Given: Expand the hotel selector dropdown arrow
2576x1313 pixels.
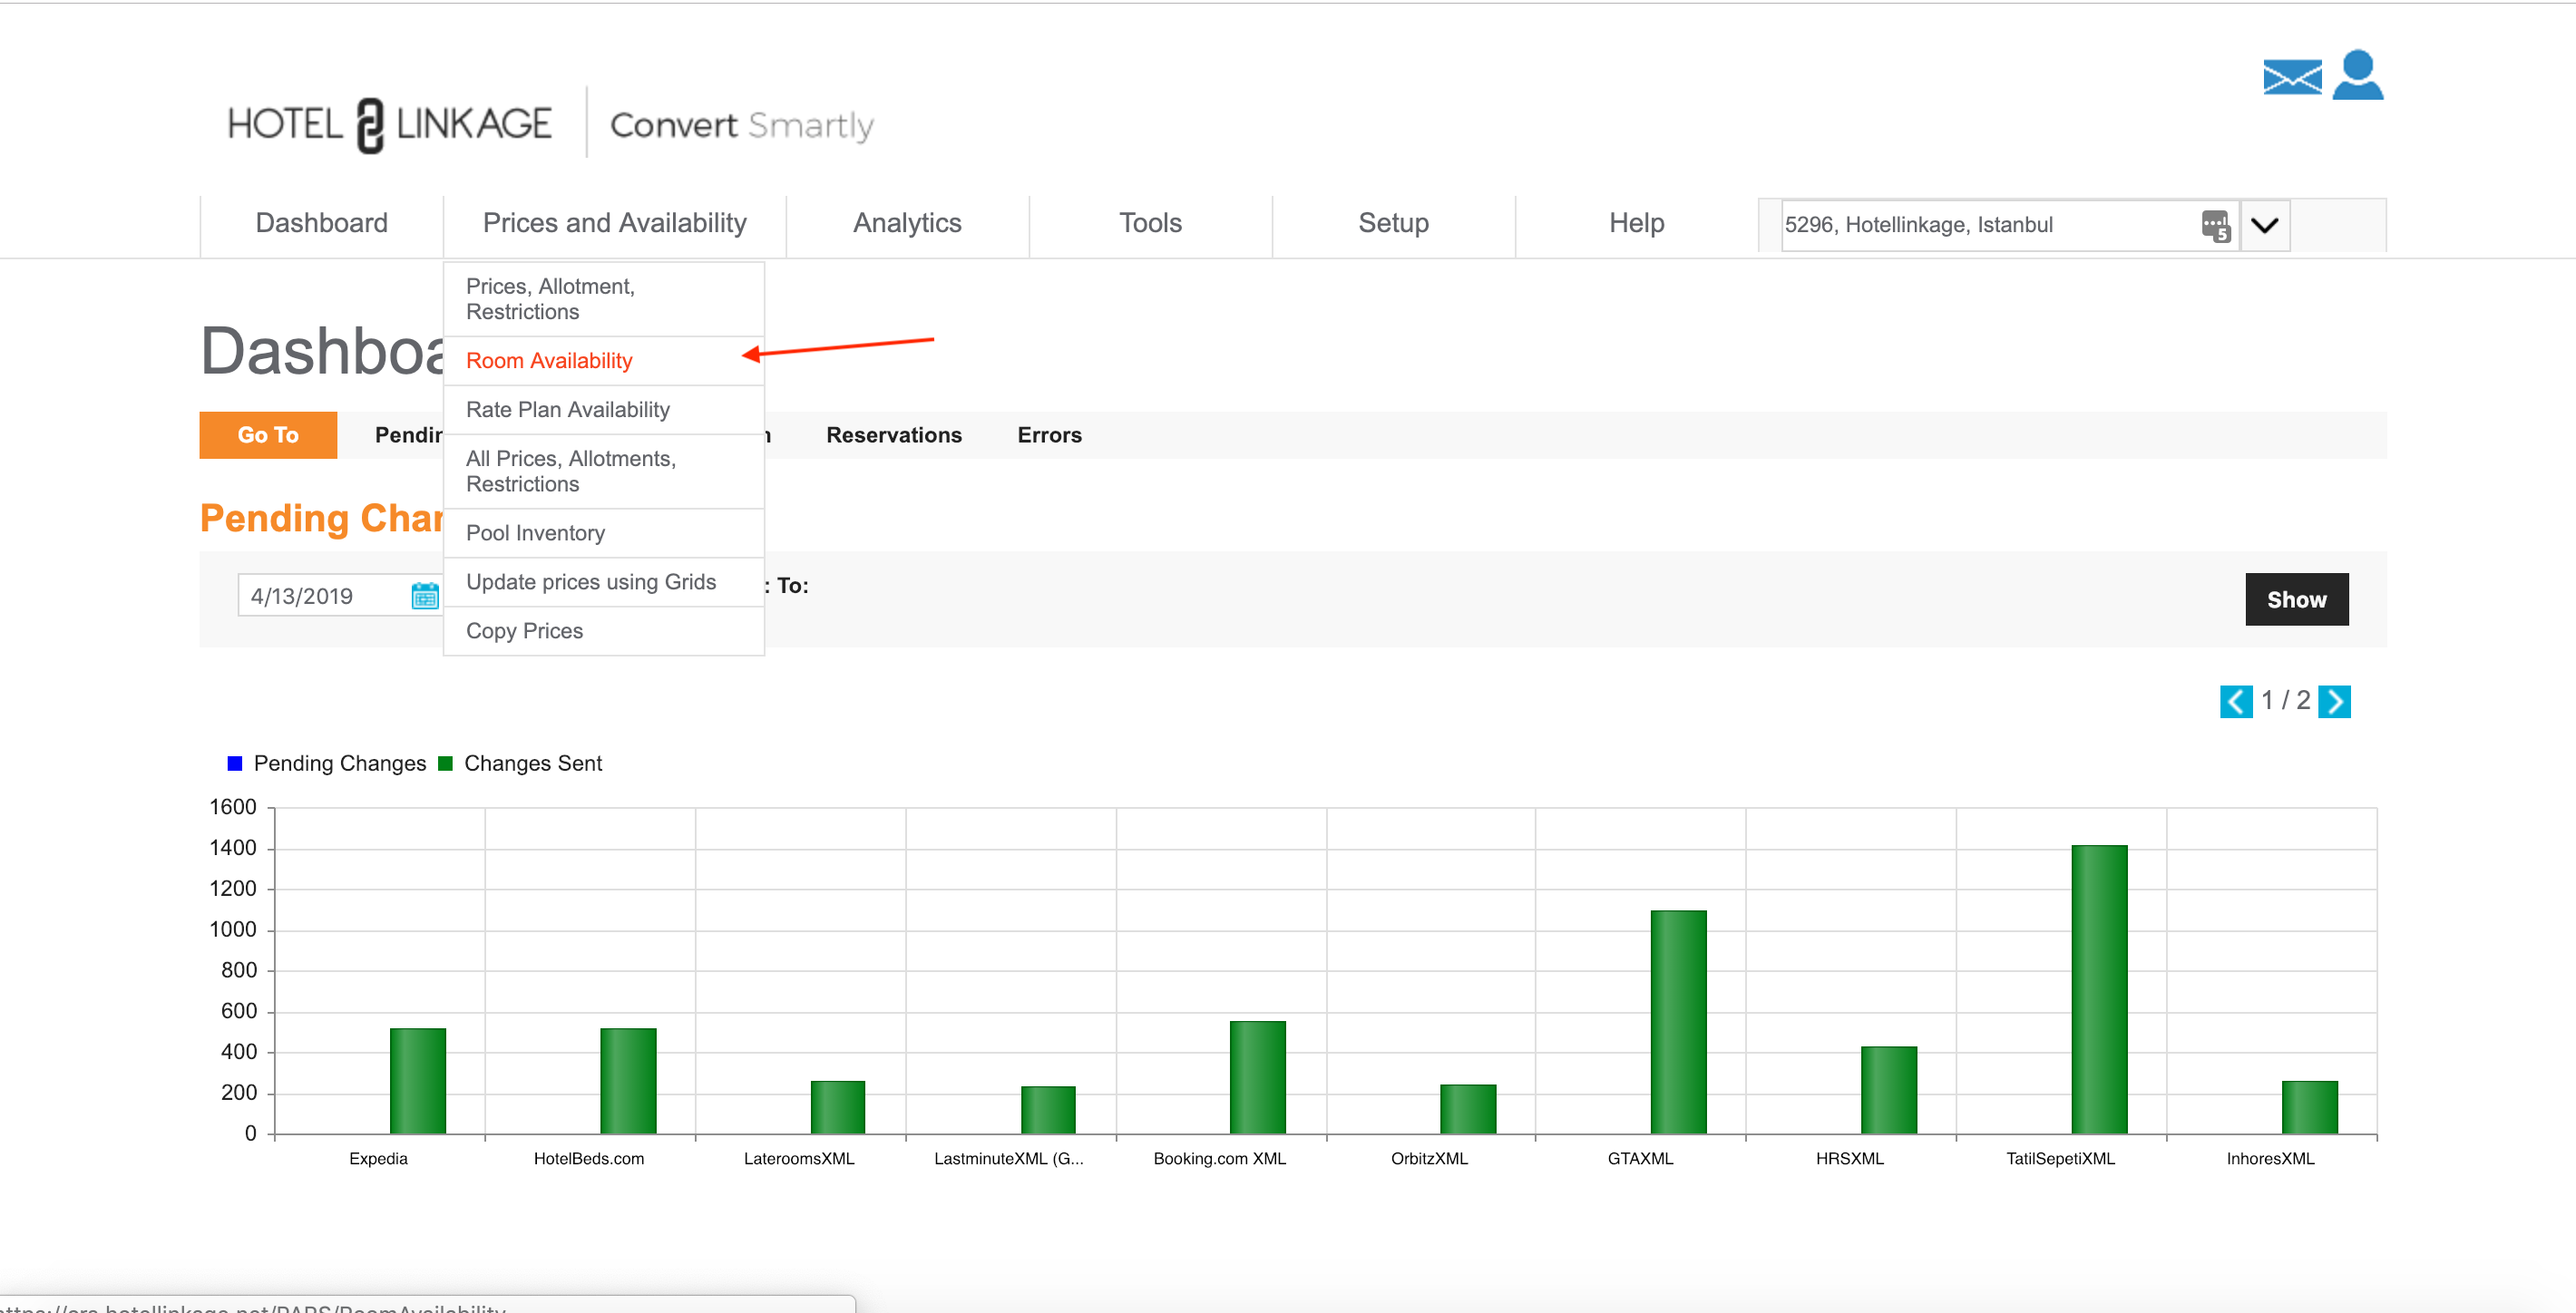Looking at the screenshot, I should click(2264, 225).
